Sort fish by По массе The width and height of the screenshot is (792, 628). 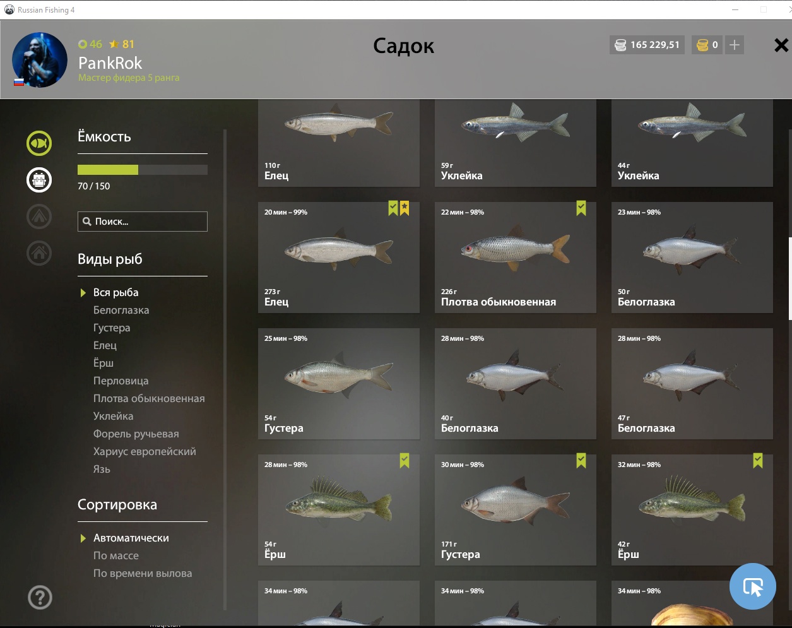click(x=116, y=555)
